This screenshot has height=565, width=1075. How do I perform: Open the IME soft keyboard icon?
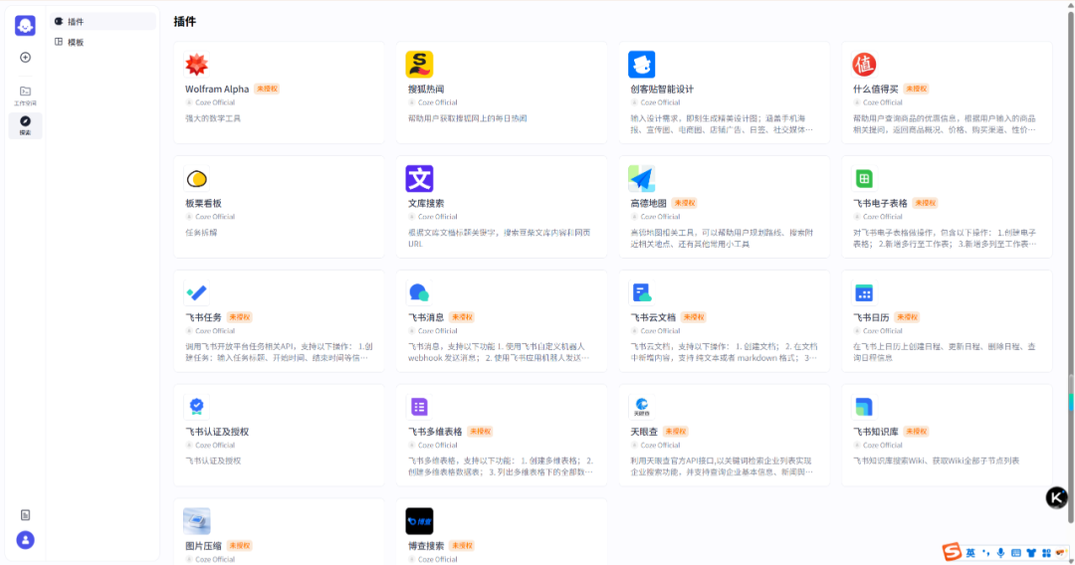(x=1016, y=553)
